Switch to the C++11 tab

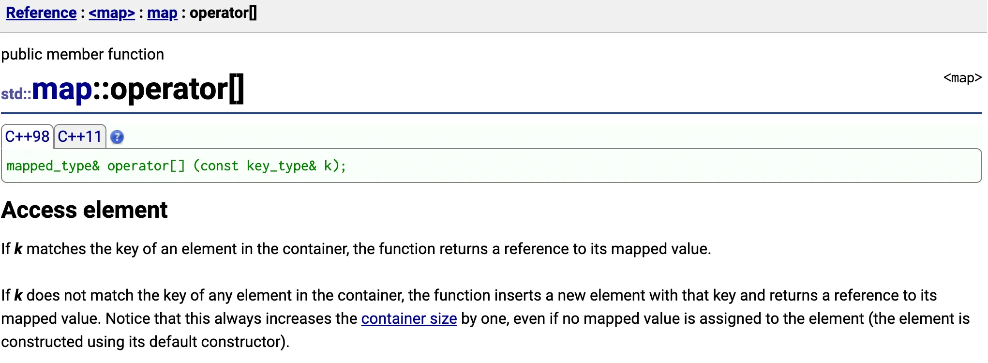click(x=79, y=136)
